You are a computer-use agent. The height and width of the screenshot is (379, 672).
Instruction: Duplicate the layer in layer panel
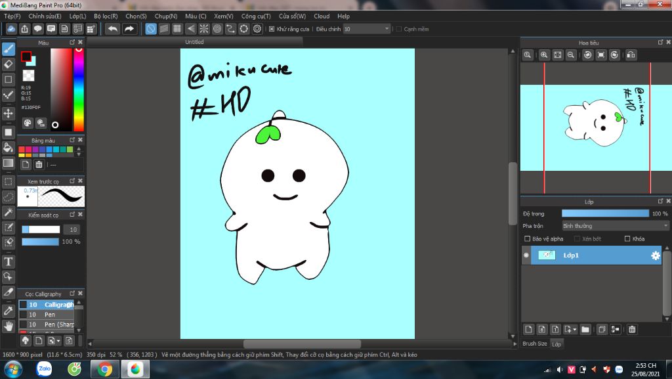tap(602, 329)
